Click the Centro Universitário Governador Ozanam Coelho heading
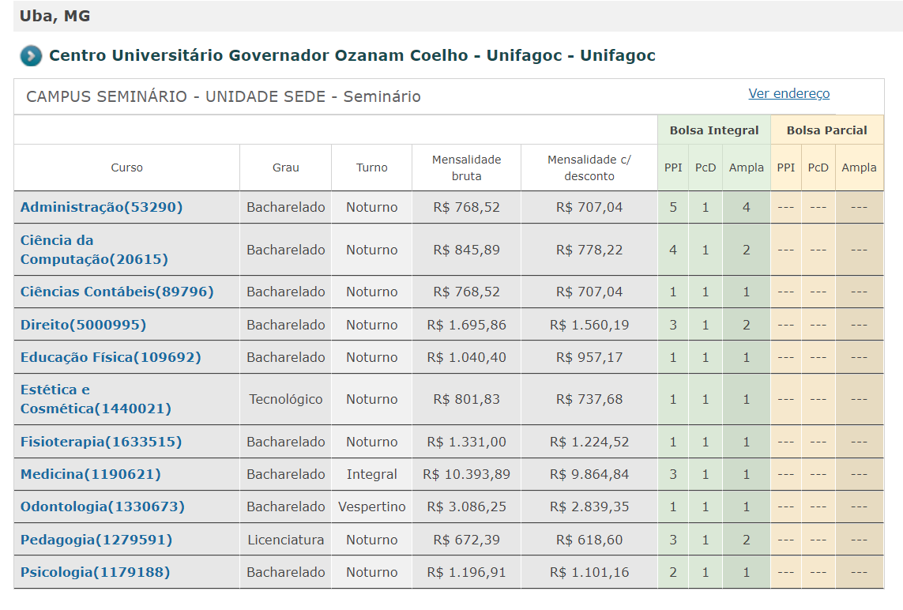Image resolution: width=903 pixels, height=610 pixels. [352, 55]
